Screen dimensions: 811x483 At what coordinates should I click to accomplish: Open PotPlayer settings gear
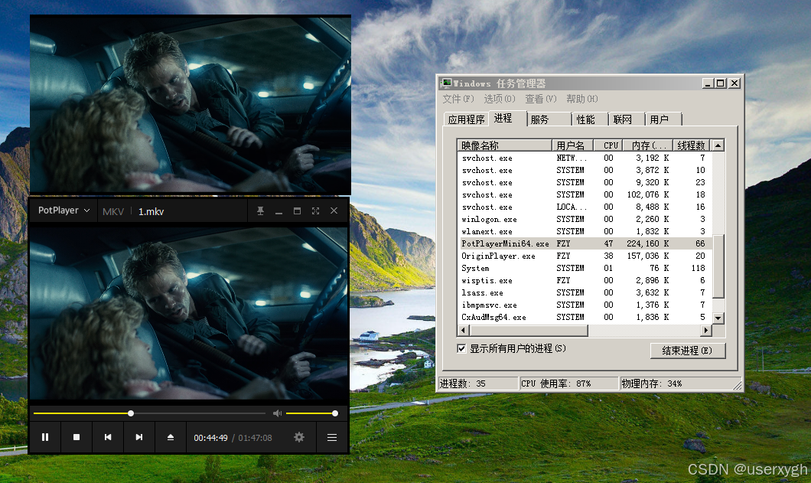tap(299, 437)
